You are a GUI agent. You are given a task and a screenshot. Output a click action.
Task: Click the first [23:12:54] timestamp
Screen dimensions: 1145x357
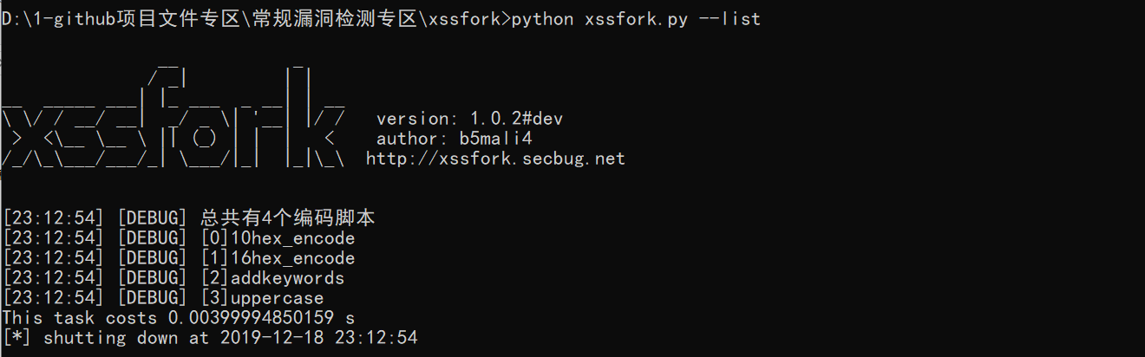(55, 217)
